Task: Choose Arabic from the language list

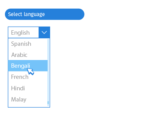Action: coord(28,55)
